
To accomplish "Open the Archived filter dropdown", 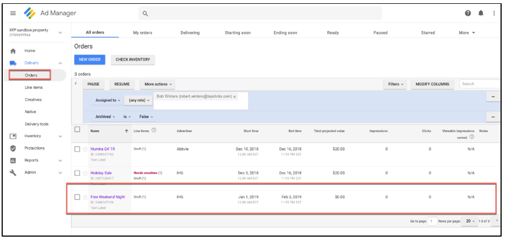I will tap(105, 116).
